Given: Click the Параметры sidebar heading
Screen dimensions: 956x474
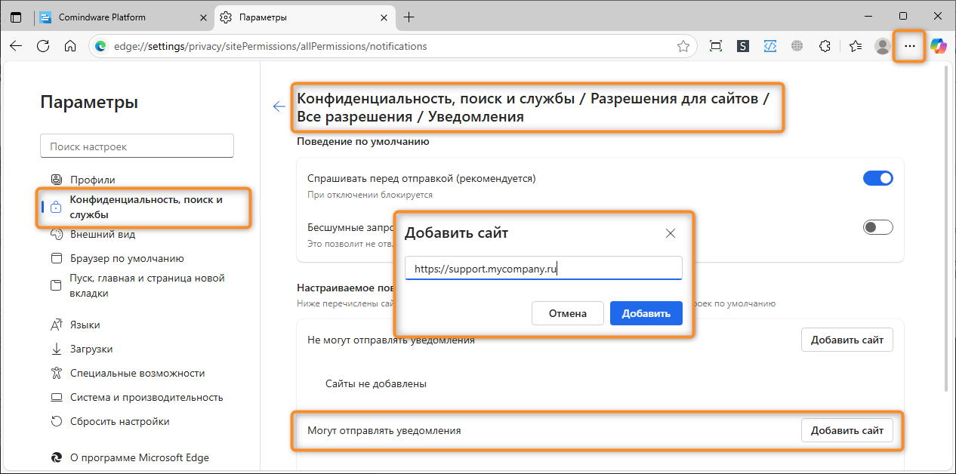Looking at the screenshot, I should pos(89,103).
